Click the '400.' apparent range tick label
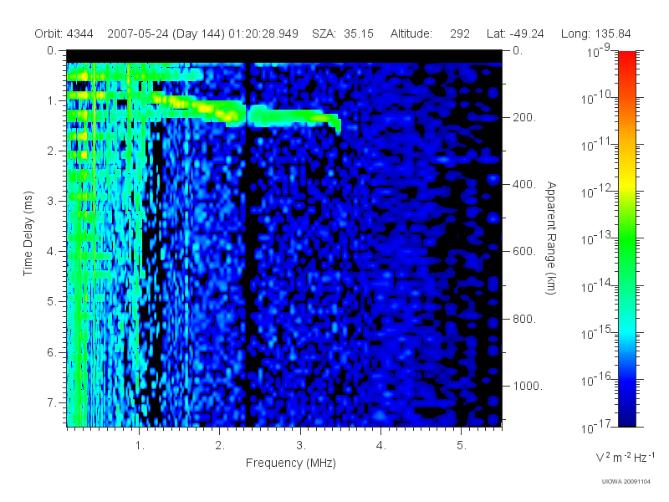The image size is (669, 502). (524, 184)
